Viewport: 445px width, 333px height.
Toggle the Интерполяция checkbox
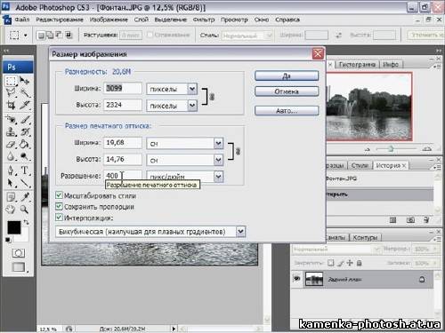[59, 218]
